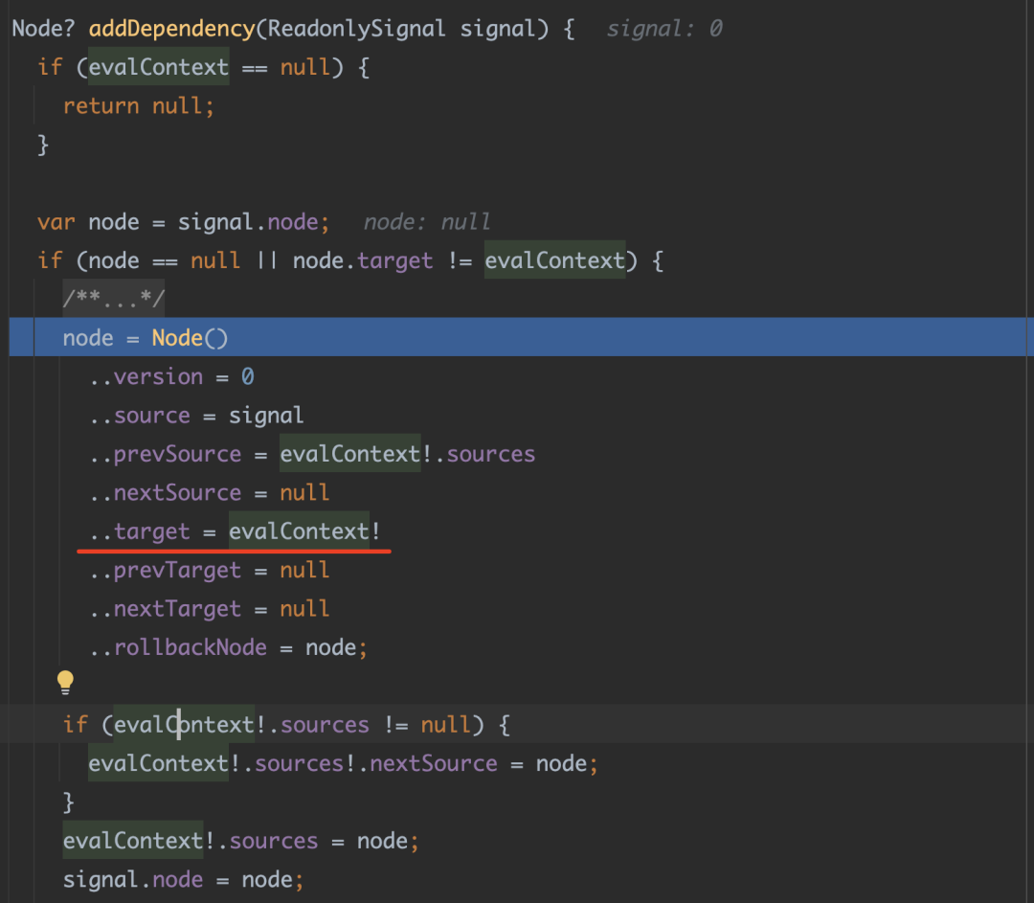Viewport: 1034px width, 903px height.
Task: Click the yellow lightbulb quick-fix icon
Action: [x=65, y=683]
